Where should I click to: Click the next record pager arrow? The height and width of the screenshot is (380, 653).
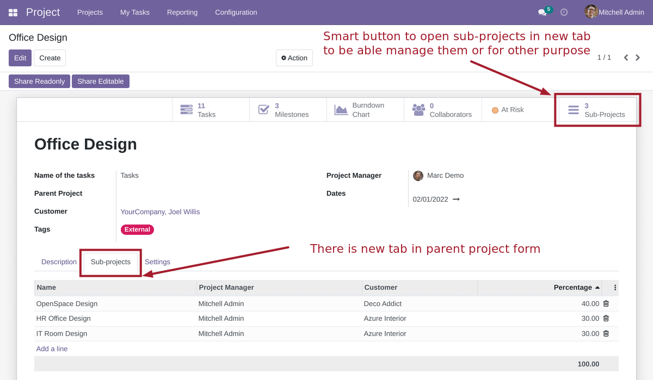[x=638, y=57]
